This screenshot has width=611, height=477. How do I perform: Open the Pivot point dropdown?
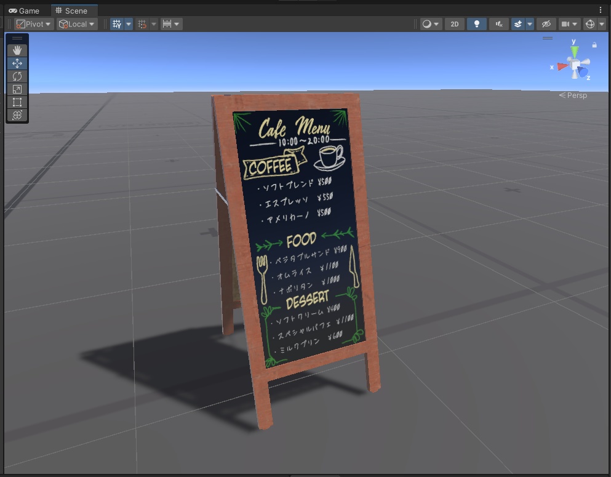(x=33, y=24)
